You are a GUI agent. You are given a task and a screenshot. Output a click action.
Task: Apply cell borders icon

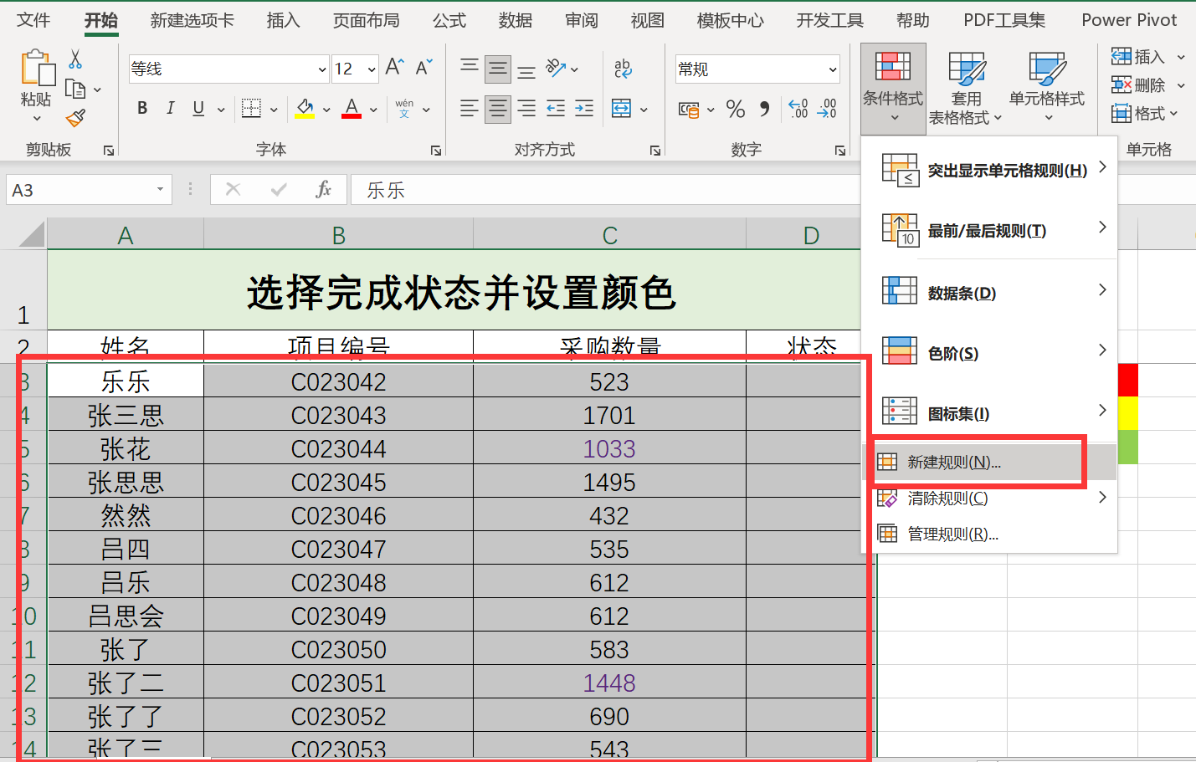(250, 108)
